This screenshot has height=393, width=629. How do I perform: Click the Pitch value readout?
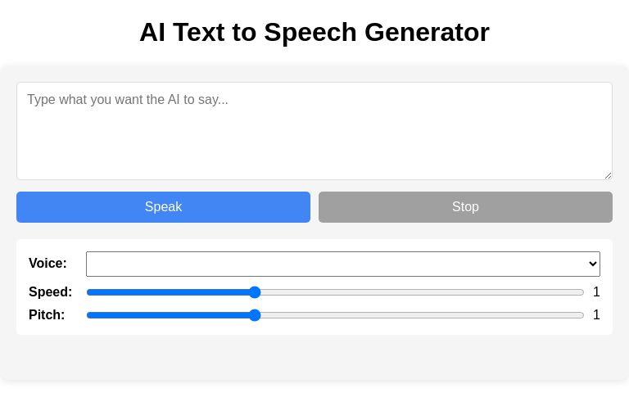(x=596, y=315)
